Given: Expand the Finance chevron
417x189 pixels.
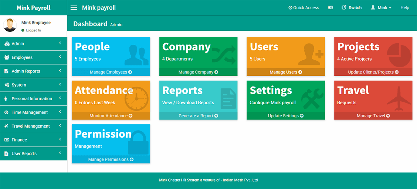Looking at the screenshot, I should (60, 139).
